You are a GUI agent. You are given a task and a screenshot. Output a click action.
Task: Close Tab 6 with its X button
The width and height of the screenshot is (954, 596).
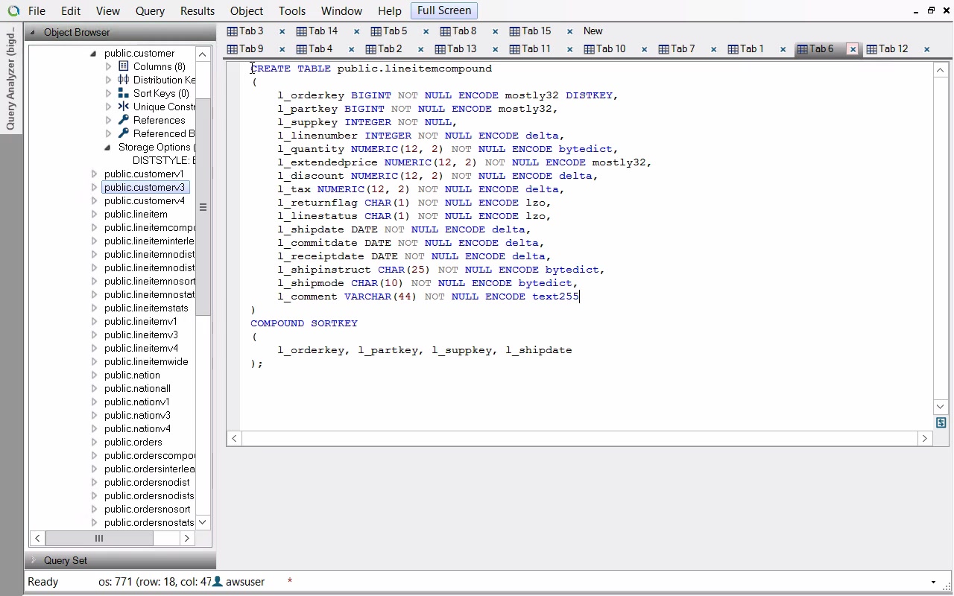click(x=853, y=49)
